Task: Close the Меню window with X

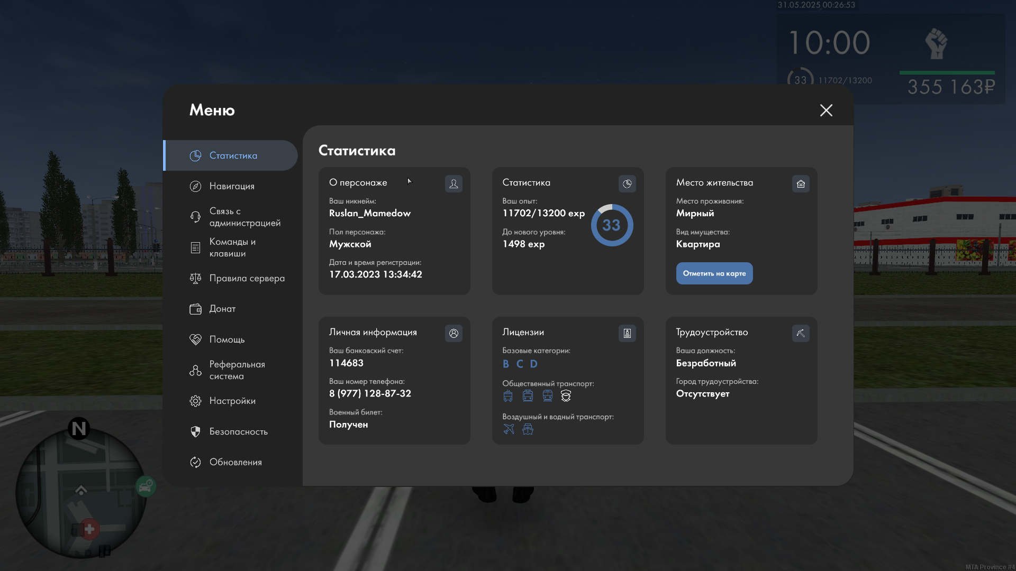Action: (x=826, y=110)
